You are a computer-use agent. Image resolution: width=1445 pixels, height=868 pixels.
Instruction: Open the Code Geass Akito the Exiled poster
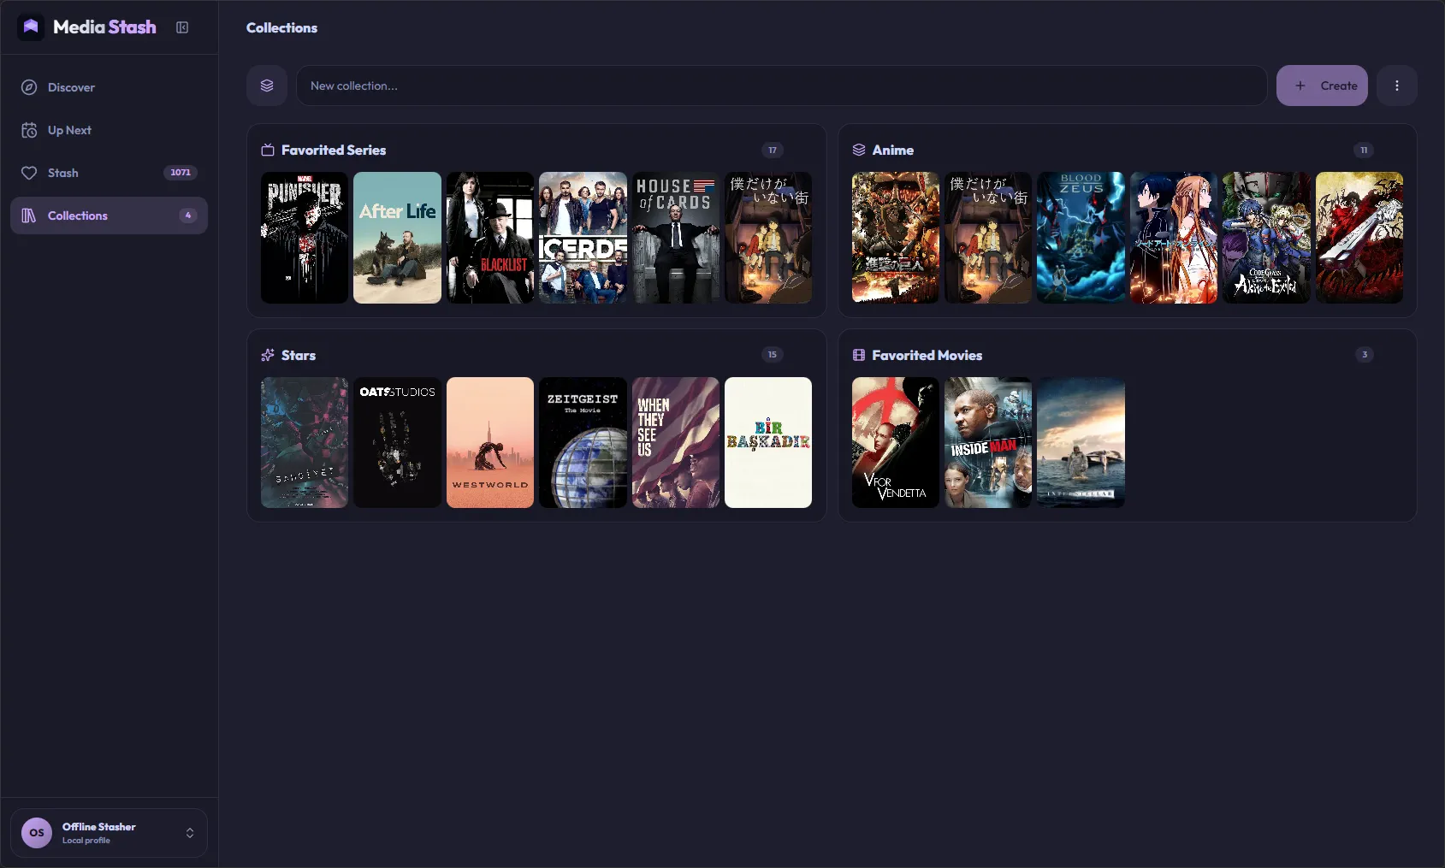pyautogui.click(x=1266, y=238)
